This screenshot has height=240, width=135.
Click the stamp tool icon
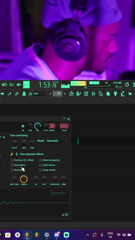(x=24, y=94)
